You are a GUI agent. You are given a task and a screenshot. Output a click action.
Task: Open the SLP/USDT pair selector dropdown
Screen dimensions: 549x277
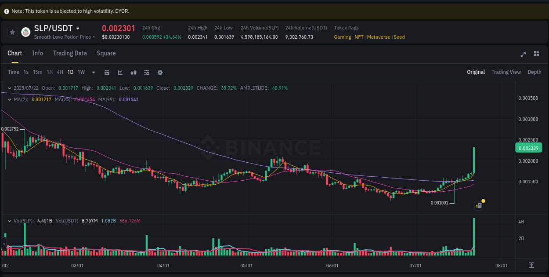click(x=78, y=28)
